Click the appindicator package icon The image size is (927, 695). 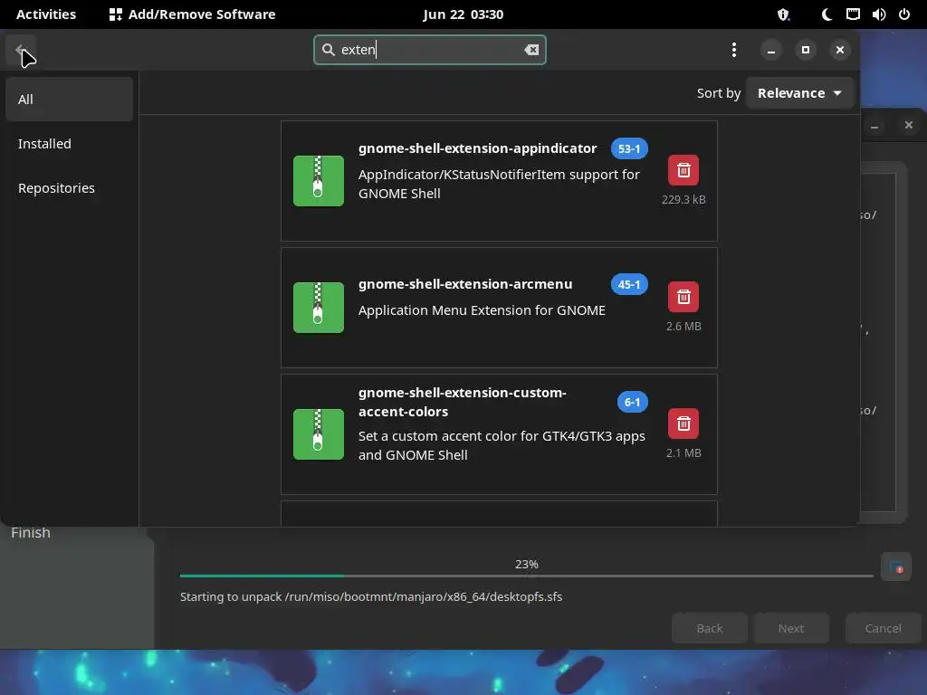click(x=318, y=181)
